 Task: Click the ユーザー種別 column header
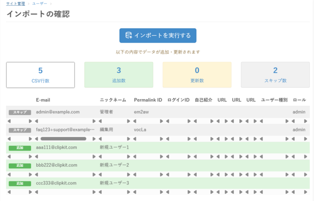click(x=274, y=100)
